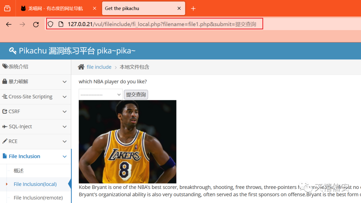The width and height of the screenshot is (361, 203).
Task: Click the CSRF share icon
Action: [x=5, y=111]
